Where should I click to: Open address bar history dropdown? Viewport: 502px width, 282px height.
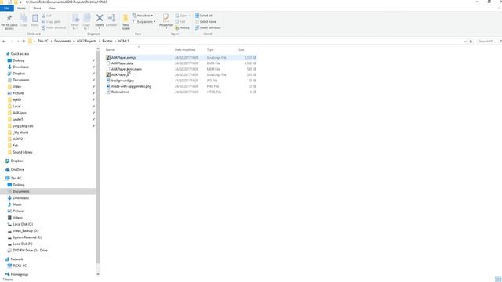465,42
